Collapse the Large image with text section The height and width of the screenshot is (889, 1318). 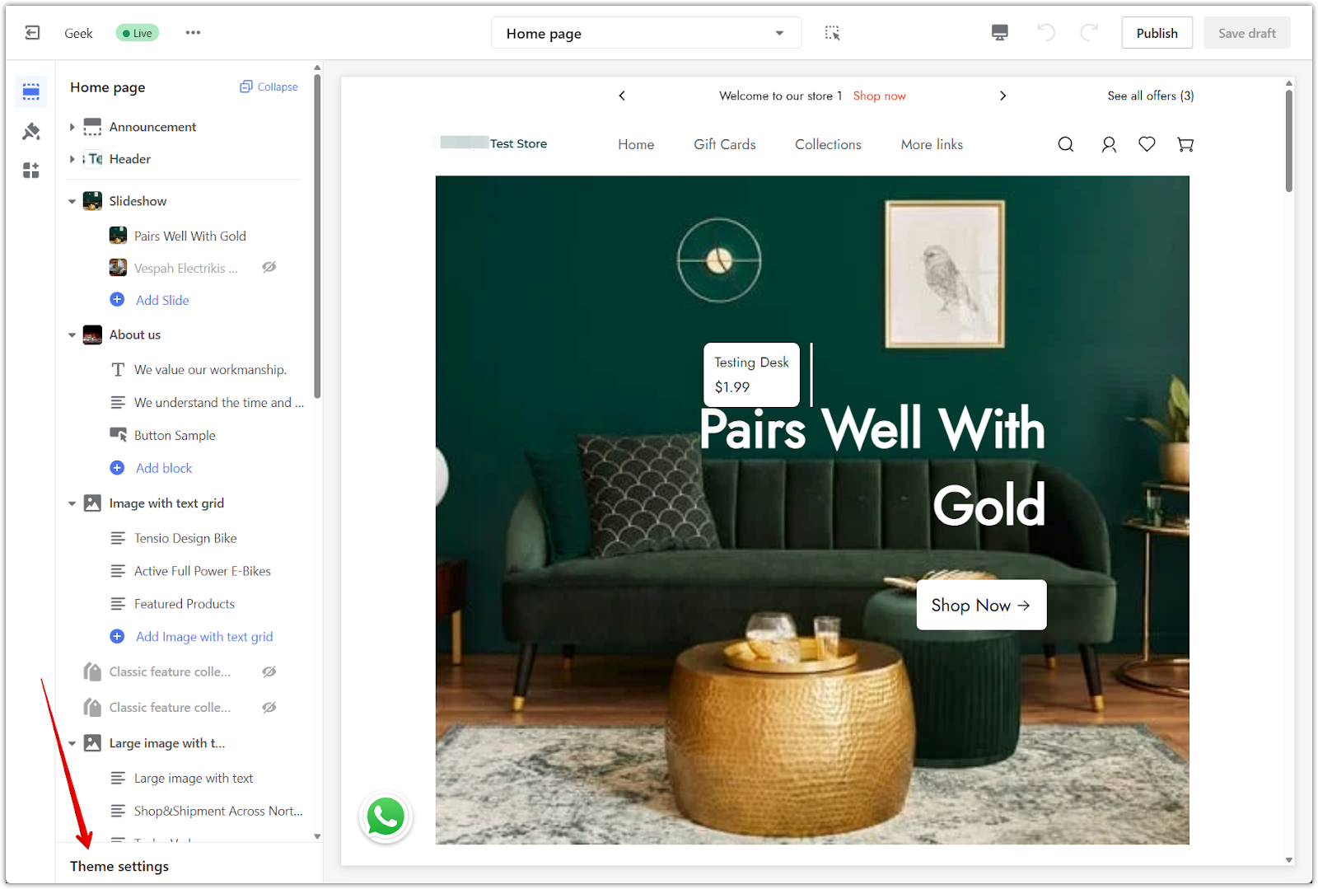[72, 743]
